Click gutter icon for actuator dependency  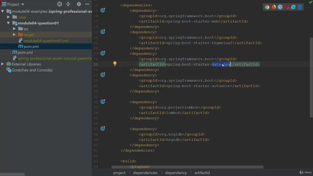[x=103, y=75]
